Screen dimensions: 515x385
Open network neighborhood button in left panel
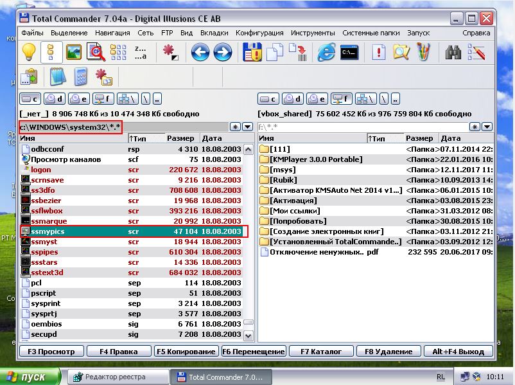(127, 99)
